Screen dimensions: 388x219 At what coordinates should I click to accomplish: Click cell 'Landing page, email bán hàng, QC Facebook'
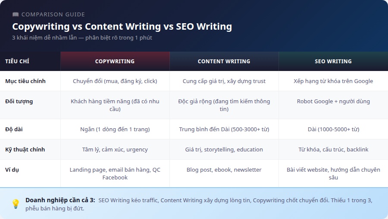(x=115, y=173)
